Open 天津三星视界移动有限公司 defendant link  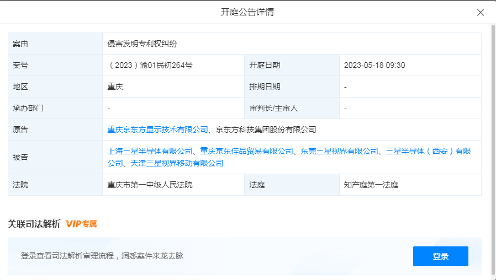tap(177, 163)
